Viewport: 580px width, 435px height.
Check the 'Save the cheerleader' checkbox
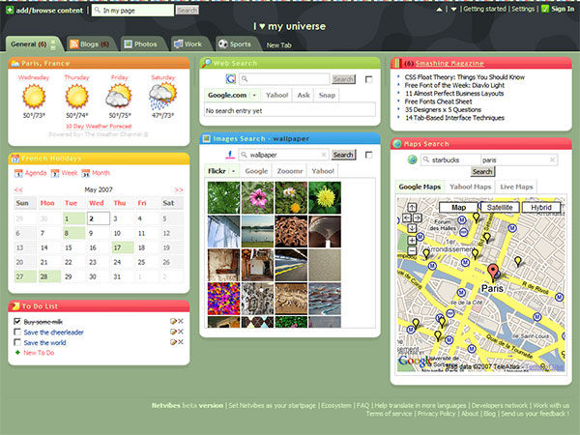click(17, 332)
